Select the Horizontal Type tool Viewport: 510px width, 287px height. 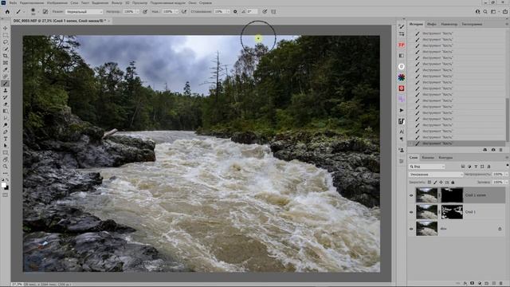(6, 139)
